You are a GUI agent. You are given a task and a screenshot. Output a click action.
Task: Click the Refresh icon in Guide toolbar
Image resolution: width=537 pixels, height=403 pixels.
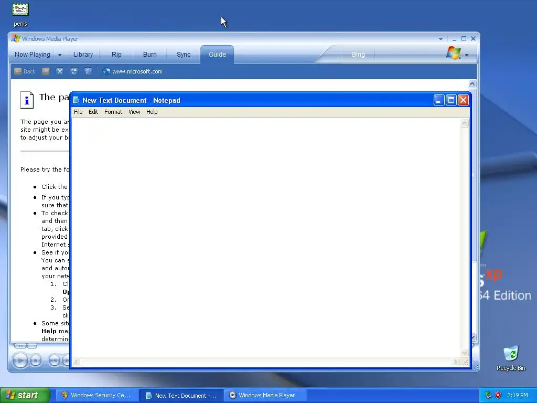(x=73, y=71)
